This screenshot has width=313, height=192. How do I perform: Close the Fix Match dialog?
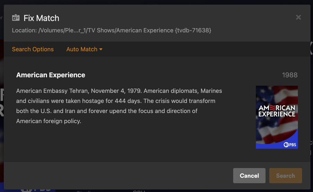tap(298, 17)
